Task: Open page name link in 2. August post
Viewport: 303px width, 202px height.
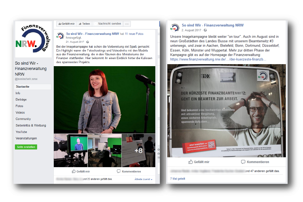Action: [x=213, y=25]
